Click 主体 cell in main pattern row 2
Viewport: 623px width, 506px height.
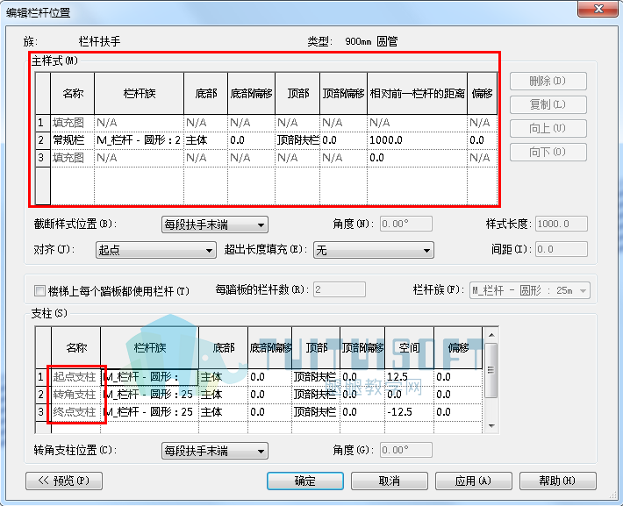point(206,140)
